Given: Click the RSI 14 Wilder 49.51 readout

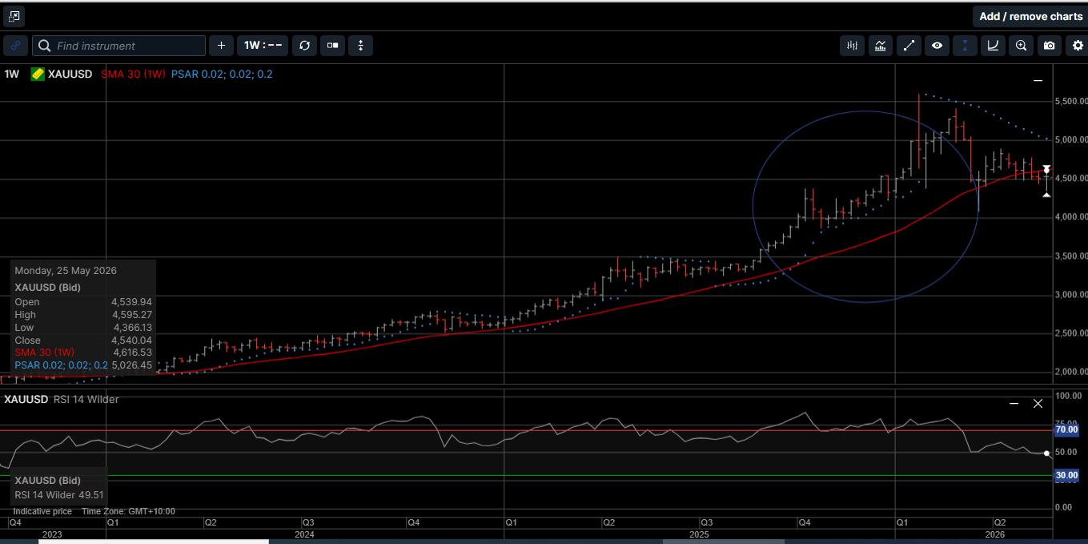Looking at the screenshot, I should [59, 495].
